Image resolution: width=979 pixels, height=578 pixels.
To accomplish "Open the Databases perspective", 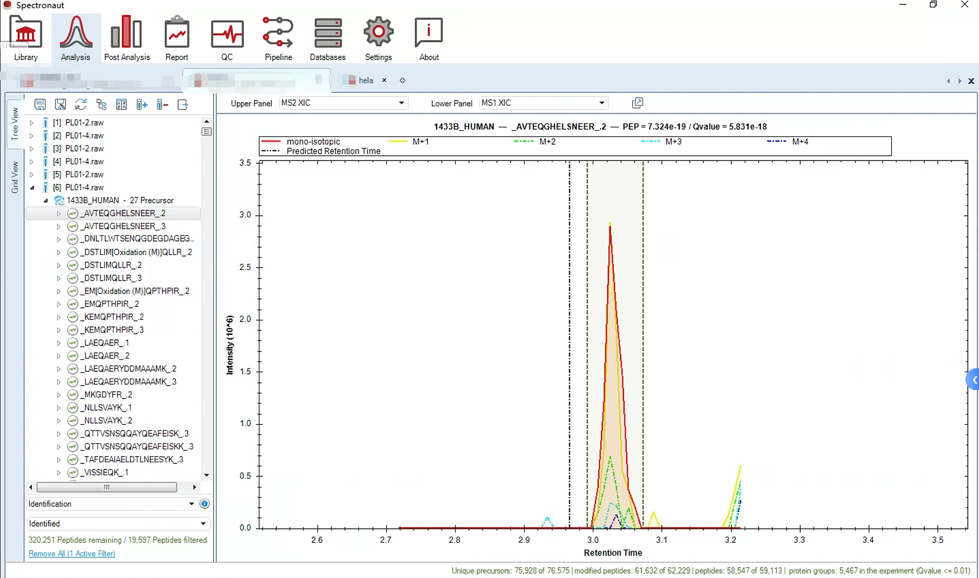I will [x=328, y=38].
